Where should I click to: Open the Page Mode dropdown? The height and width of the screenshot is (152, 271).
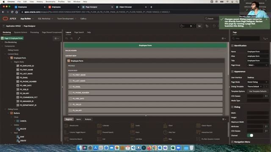click(257, 82)
